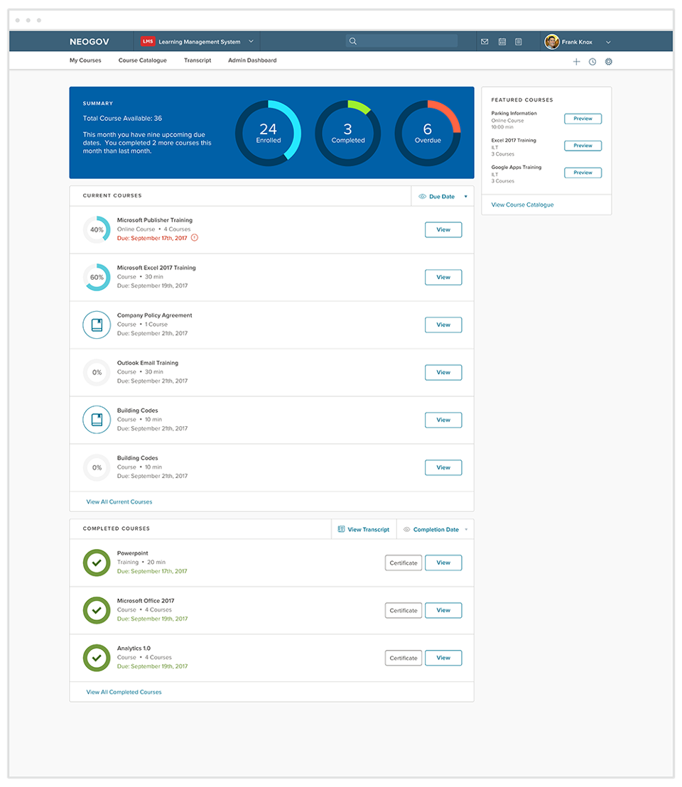Click the View Transcript label
The height and width of the screenshot is (787, 682).
368,529
